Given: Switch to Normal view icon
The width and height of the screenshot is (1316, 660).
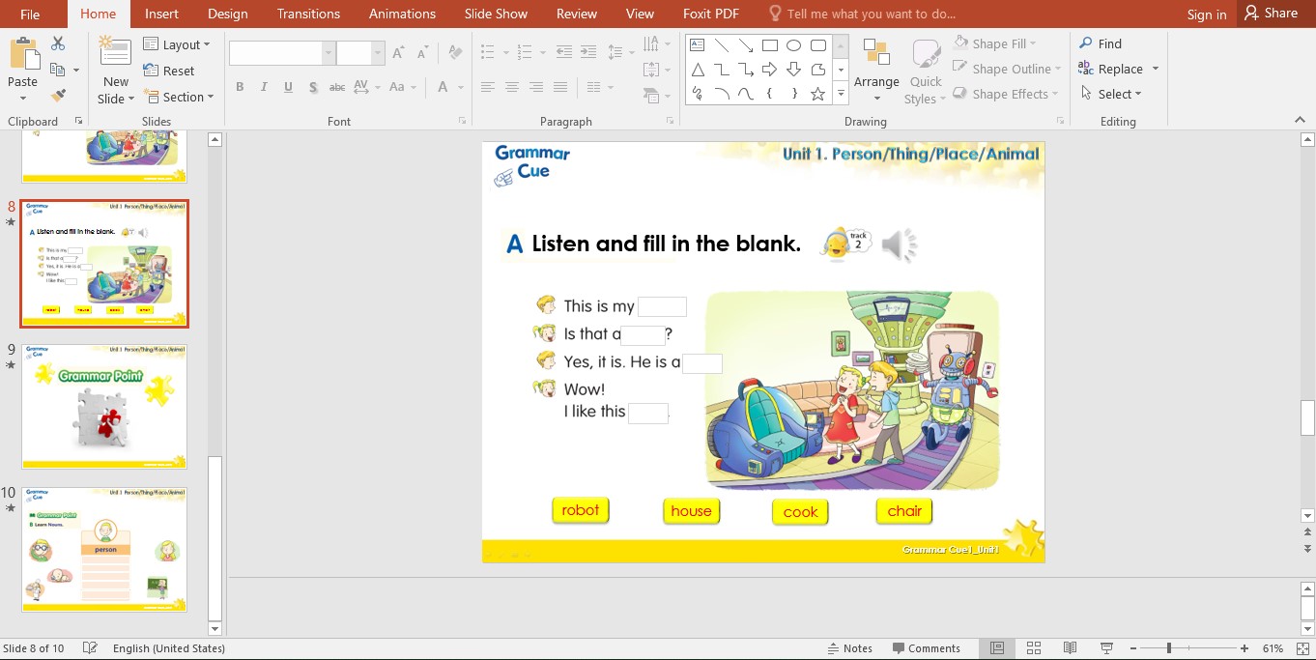Looking at the screenshot, I should pos(997,648).
